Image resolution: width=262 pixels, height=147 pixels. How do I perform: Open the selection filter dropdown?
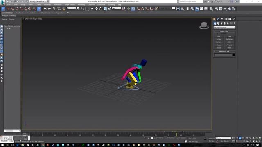tap(71, 8)
